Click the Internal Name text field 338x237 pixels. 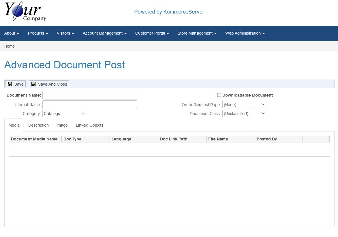point(90,105)
